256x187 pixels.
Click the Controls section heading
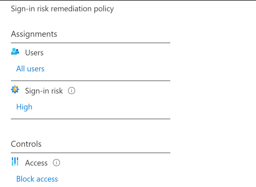26,144
